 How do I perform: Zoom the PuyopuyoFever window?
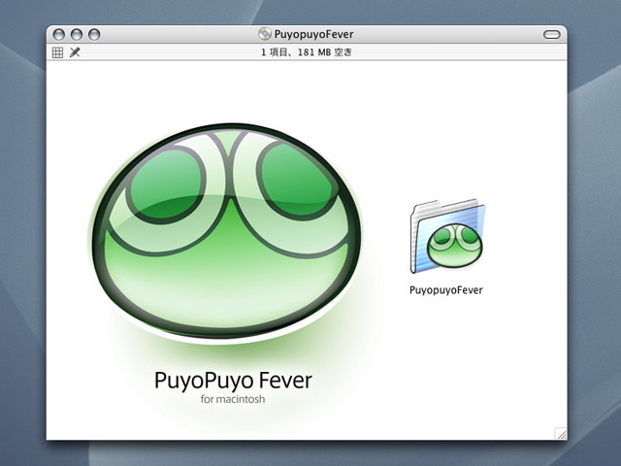pos(94,35)
